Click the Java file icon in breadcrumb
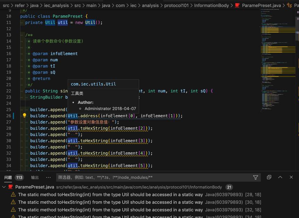 (238, 6)
